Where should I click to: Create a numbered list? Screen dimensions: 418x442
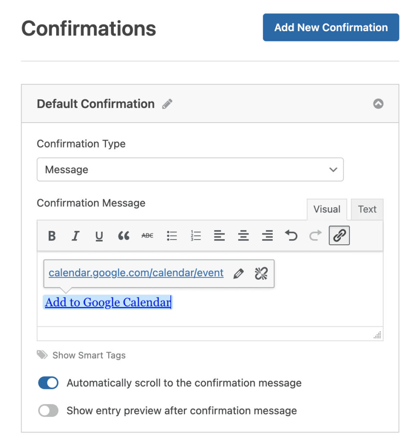click(196, 236)
